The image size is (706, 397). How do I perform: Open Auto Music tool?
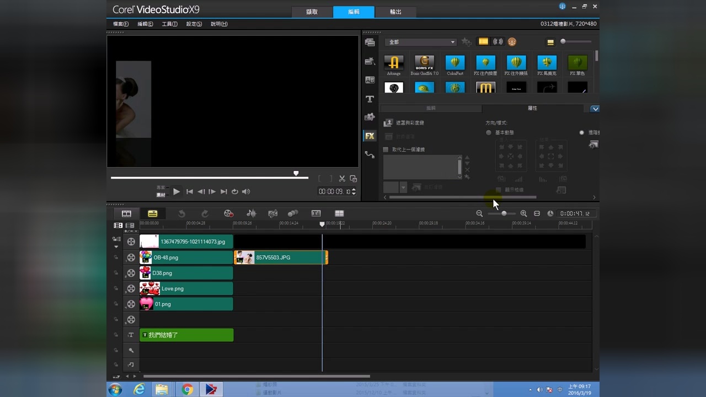click(x=272, y=213)
